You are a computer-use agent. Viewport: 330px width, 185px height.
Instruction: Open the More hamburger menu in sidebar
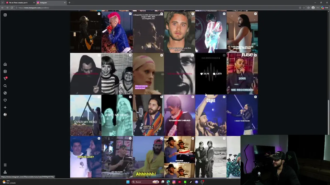coord(5,165)
